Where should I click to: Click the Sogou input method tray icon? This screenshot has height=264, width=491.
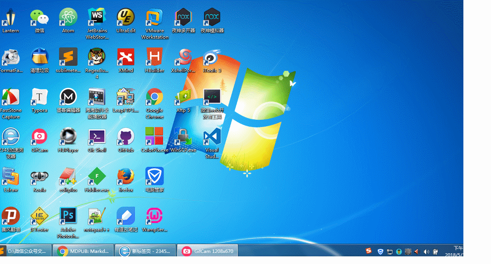point(369,251)
